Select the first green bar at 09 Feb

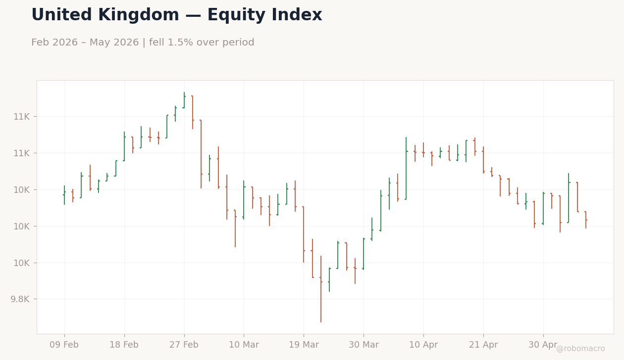64,195
